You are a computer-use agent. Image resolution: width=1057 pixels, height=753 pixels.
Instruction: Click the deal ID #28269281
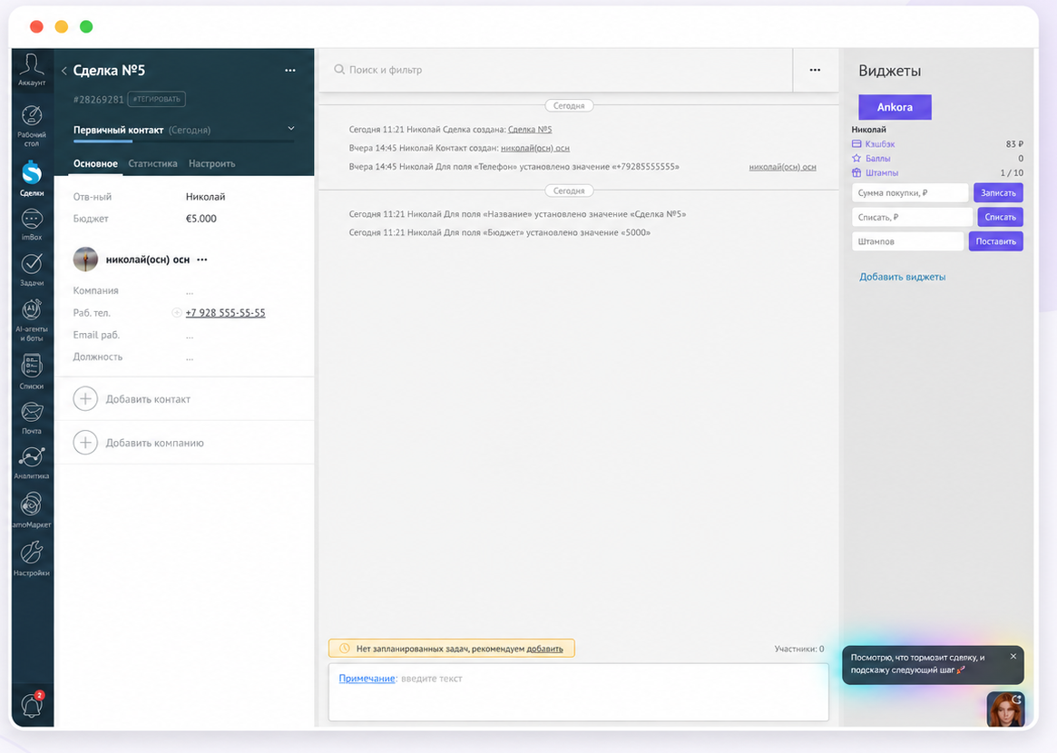(x=98, y=100)
